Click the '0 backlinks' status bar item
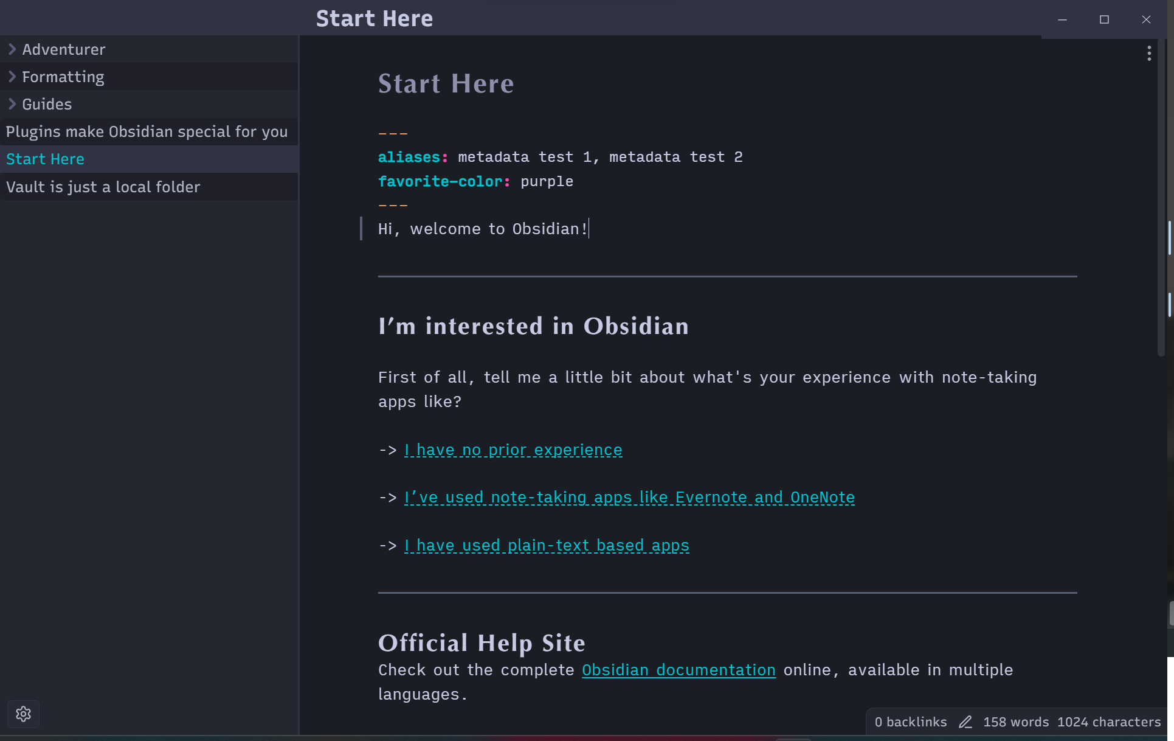 point(910,722)
